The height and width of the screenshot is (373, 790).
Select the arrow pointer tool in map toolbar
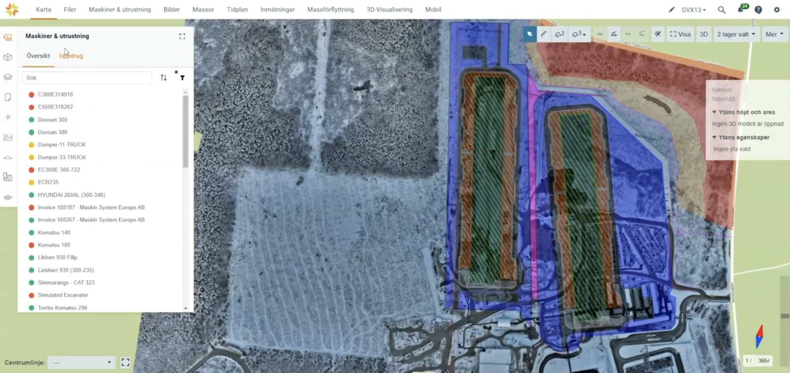pyautogui.click(x=530, y=34)
